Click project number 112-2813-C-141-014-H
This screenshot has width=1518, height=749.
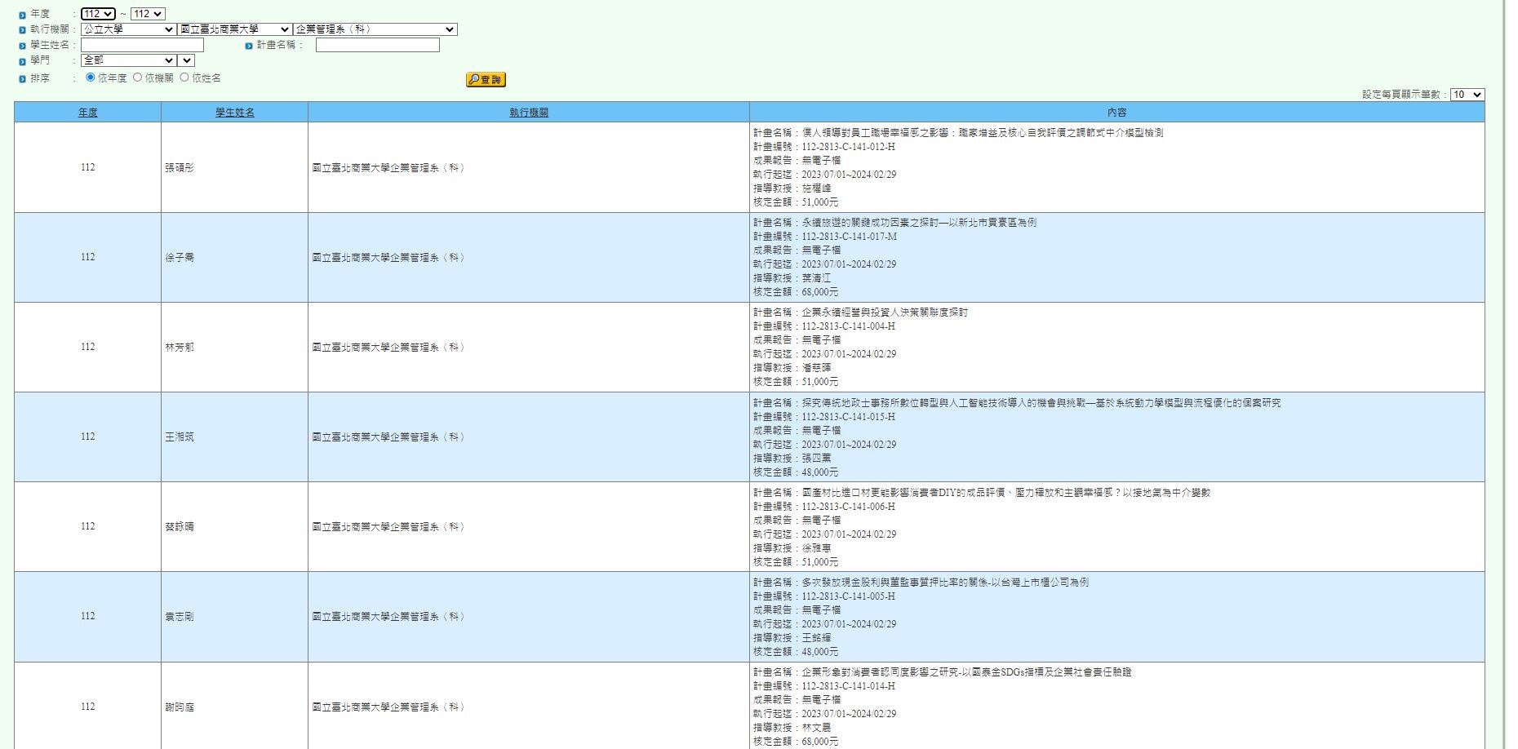pyautogui.click(x=848, y=686)
